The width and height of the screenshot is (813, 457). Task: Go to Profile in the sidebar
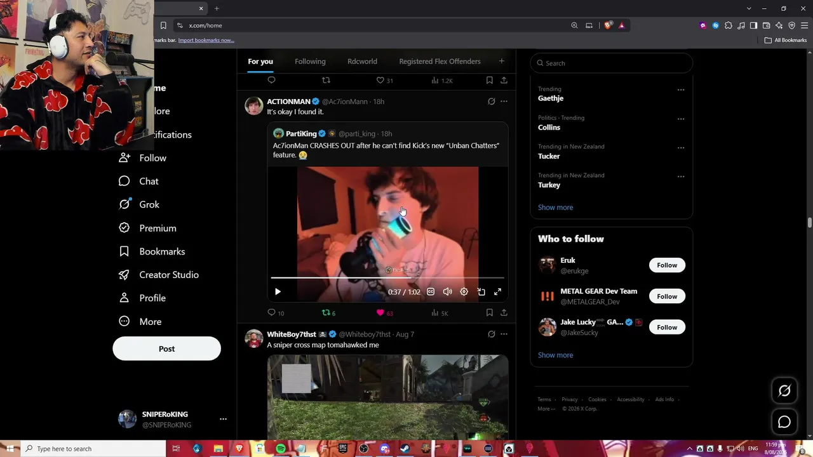pyautogui.click(x=142, y=298)
